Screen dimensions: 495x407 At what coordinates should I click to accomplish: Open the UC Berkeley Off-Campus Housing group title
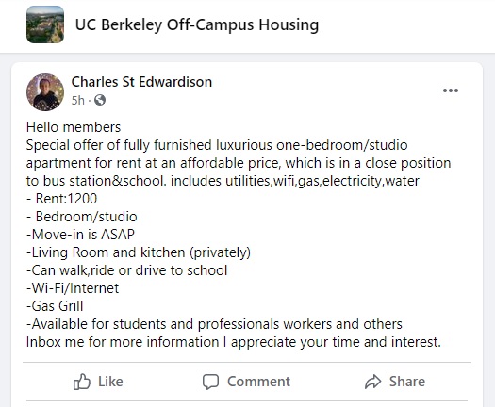[x=197, y=24]
